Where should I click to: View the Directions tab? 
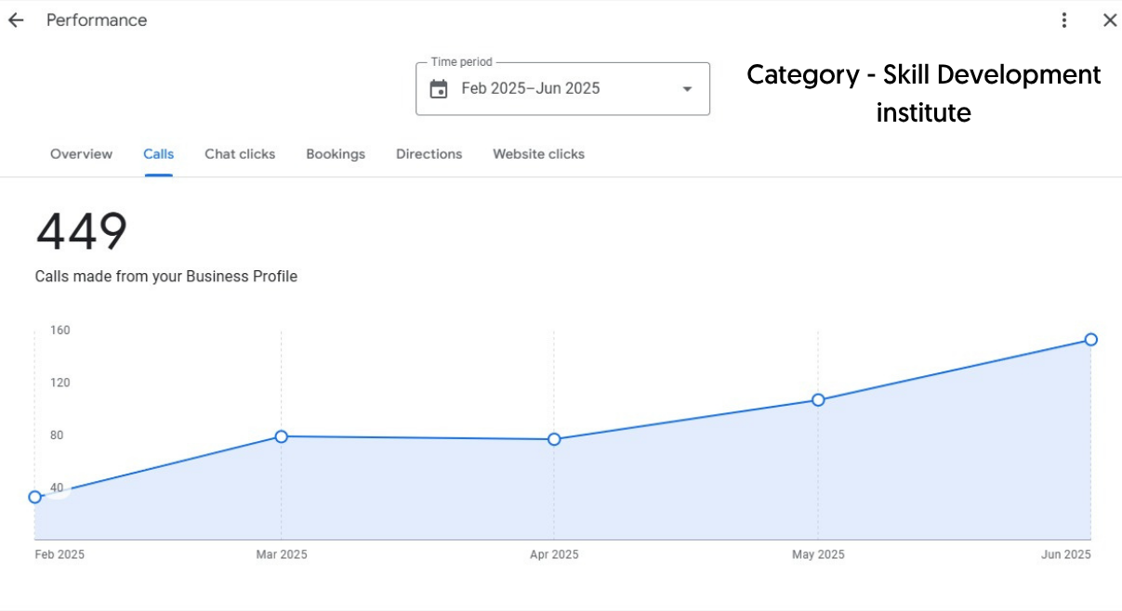429,154
